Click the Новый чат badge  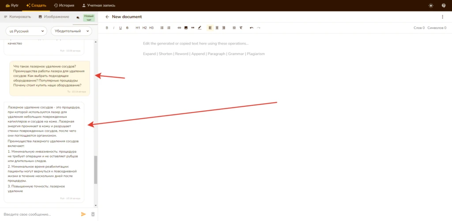(x=89, y=18)
